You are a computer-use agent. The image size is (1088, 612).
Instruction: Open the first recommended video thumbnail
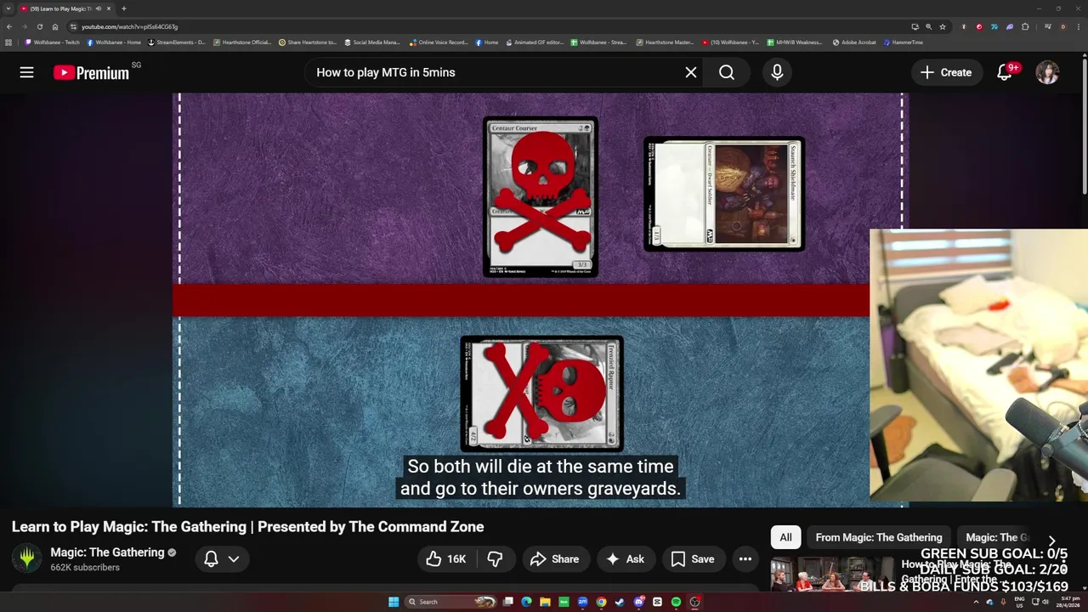832,574
